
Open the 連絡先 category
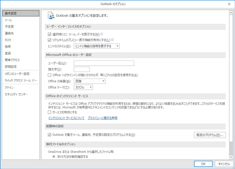(x=21, y=33)
